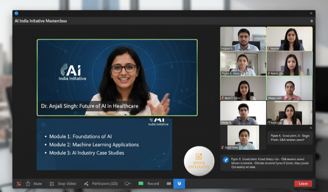This screenshot has height=192, width=328.
Task: Open reactions via the chat bubble icon
Action: (127, 183)
